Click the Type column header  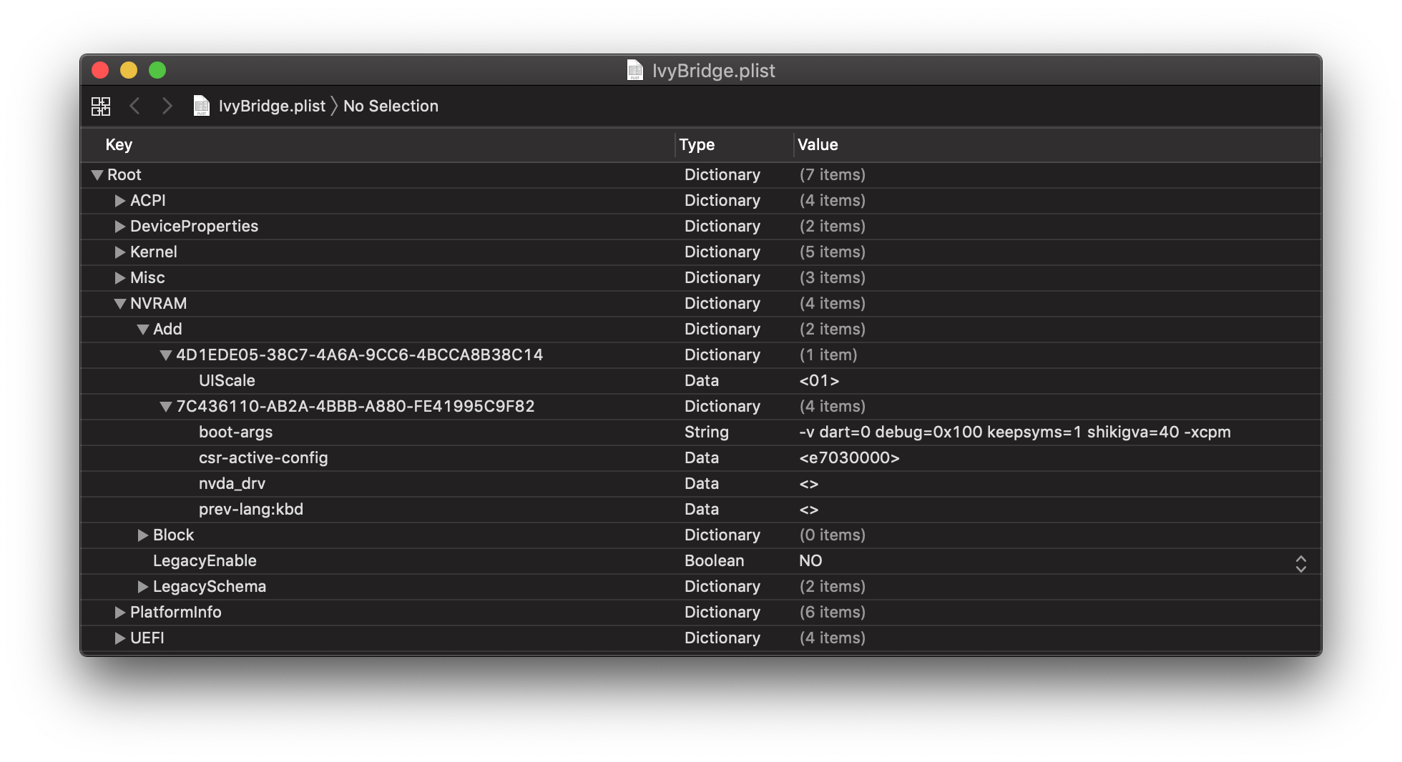pos(697,144)
